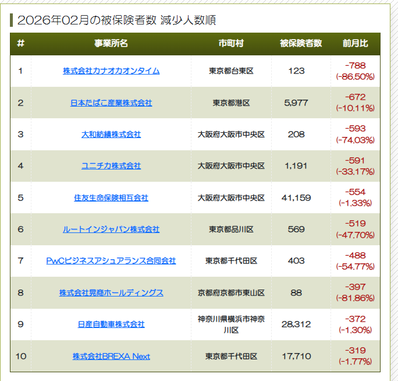The height and width of the screenshot is (381, 398).
Task: Click change value -593 (-74.03%)
Action: (356, 135)
